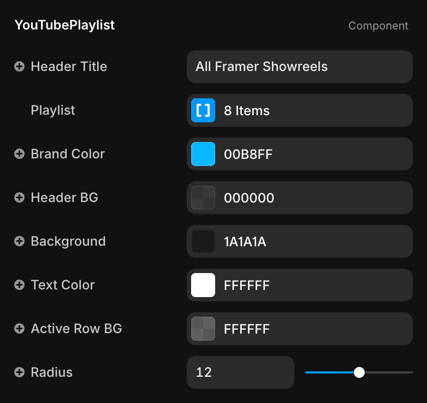The width and height of the screenshot is (427, 403).
Task: Click the Brand Color hex value 00B8FF
Action: tap(248, 154)
